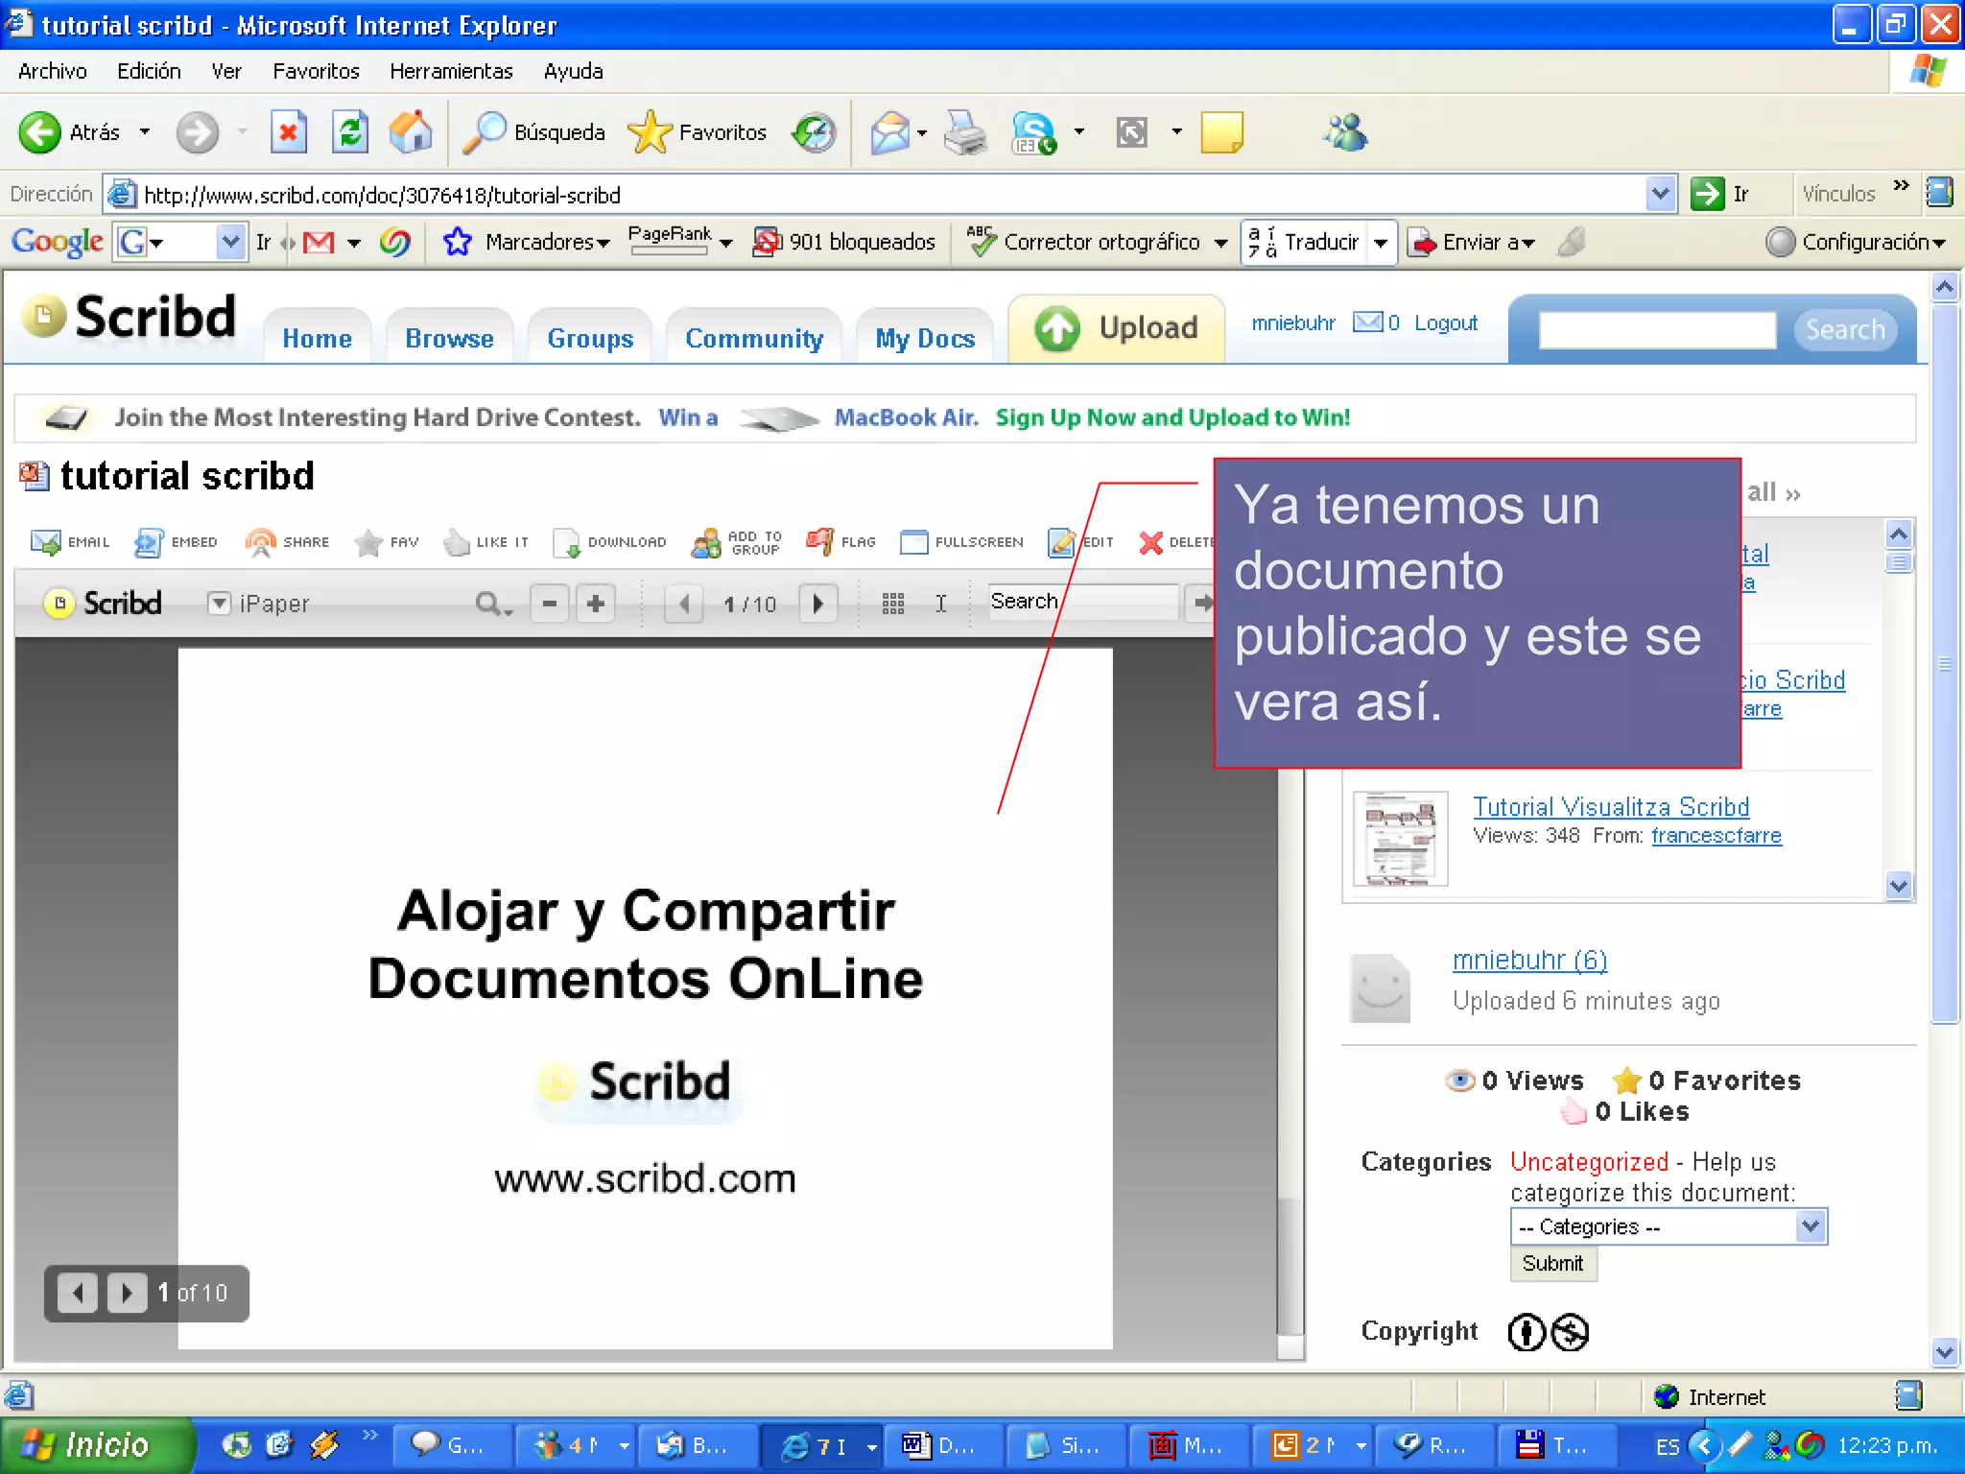Expand Corrector ortográfico options
1965x1474 pixels.
click(x=1220, y=243)
